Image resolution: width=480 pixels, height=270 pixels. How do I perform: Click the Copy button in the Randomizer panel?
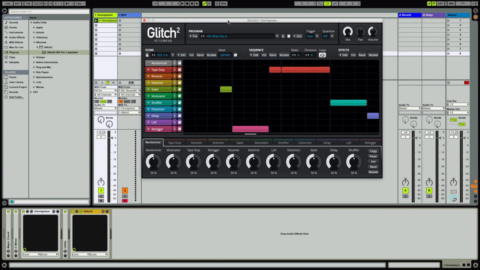pyautogui.click(x=373, y=151)
